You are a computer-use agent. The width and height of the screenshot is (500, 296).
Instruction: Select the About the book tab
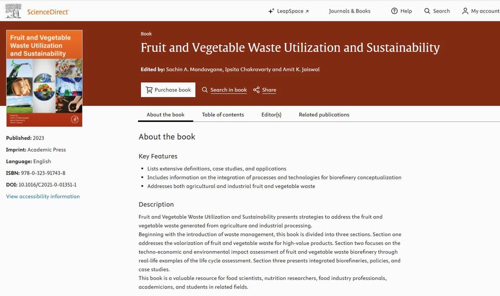point(165,115)
